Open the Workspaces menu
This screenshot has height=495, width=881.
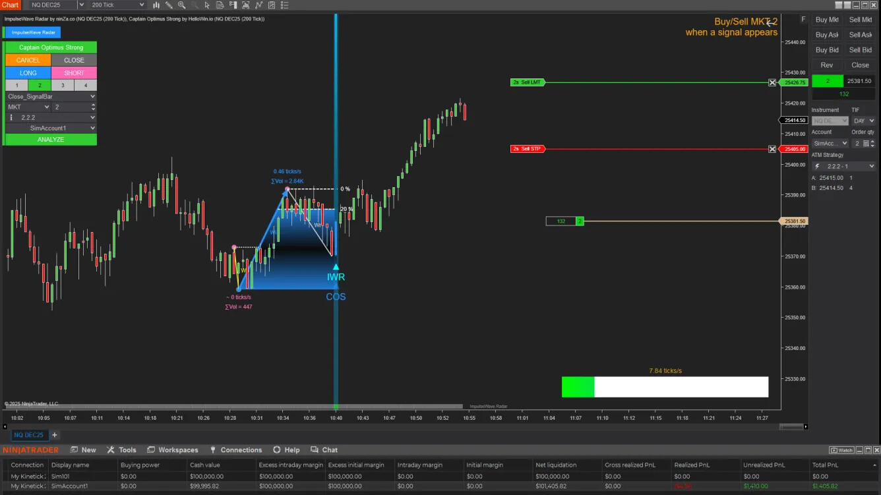pyautogui.click(x=172, y=450)
